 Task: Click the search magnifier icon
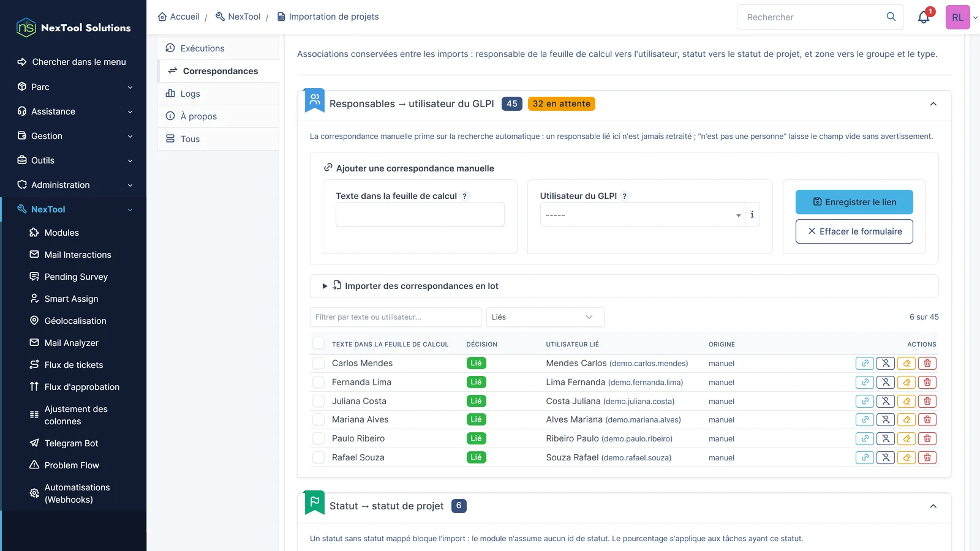click(891, 17)
